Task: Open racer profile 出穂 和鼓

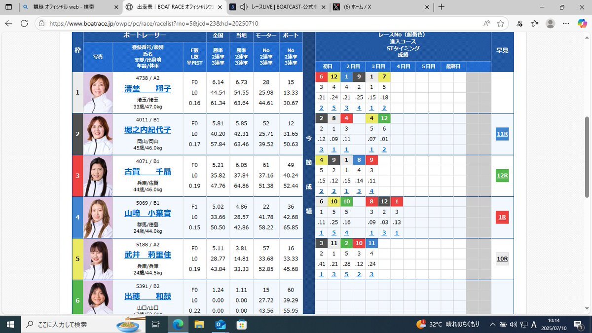Action: (x=148, y=296)
